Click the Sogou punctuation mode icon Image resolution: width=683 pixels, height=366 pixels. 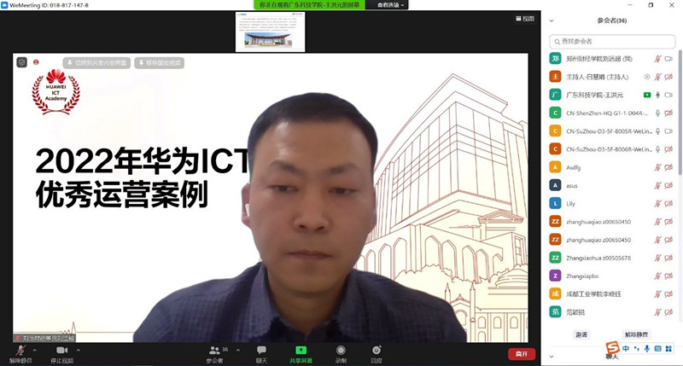click(x=636, y=349)
